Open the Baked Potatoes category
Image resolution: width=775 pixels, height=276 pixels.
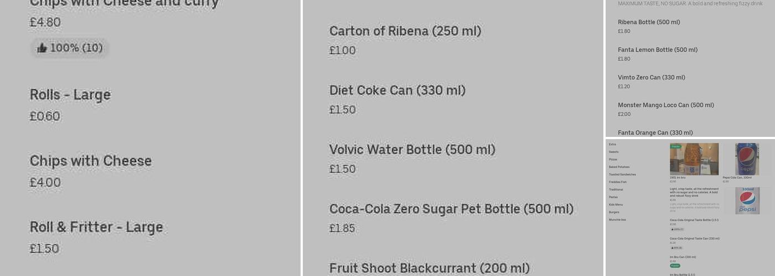click(x=619, y=167)
